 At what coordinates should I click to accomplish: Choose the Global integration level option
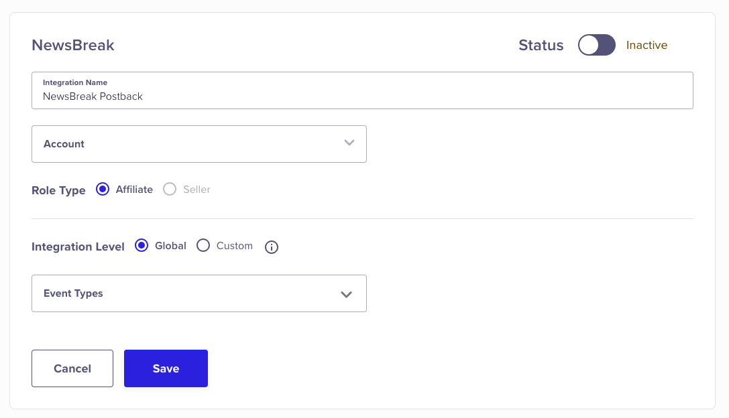[142, 246]
